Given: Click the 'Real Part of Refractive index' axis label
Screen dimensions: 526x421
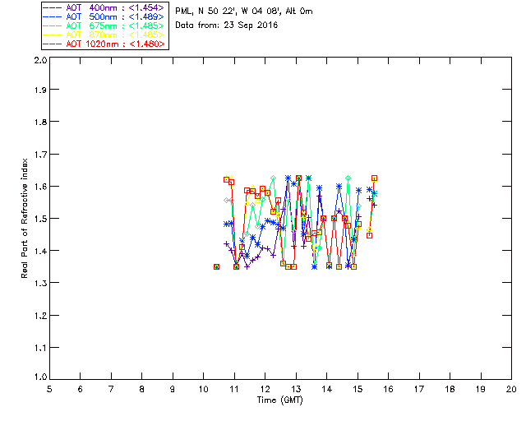Looking at the screenshot, I should (25, 218).
